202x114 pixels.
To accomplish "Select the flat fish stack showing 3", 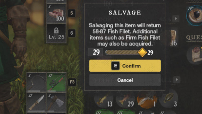I will (169, 100).
